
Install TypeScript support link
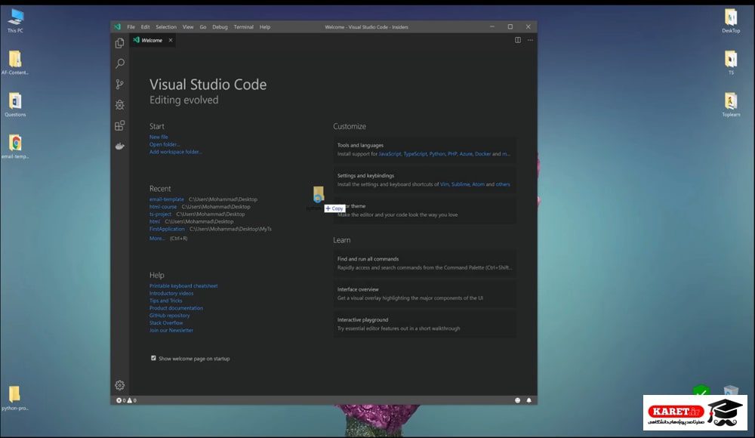415,154
